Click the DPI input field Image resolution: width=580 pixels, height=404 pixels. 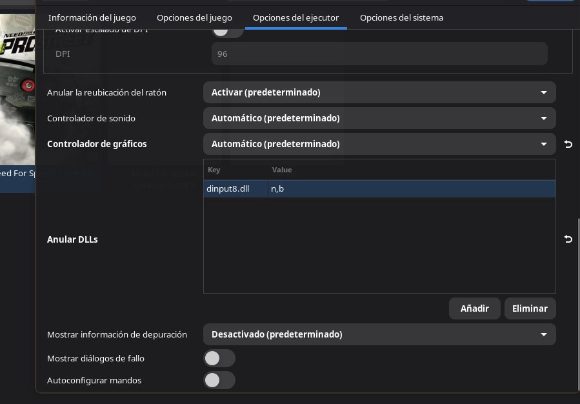379,54
